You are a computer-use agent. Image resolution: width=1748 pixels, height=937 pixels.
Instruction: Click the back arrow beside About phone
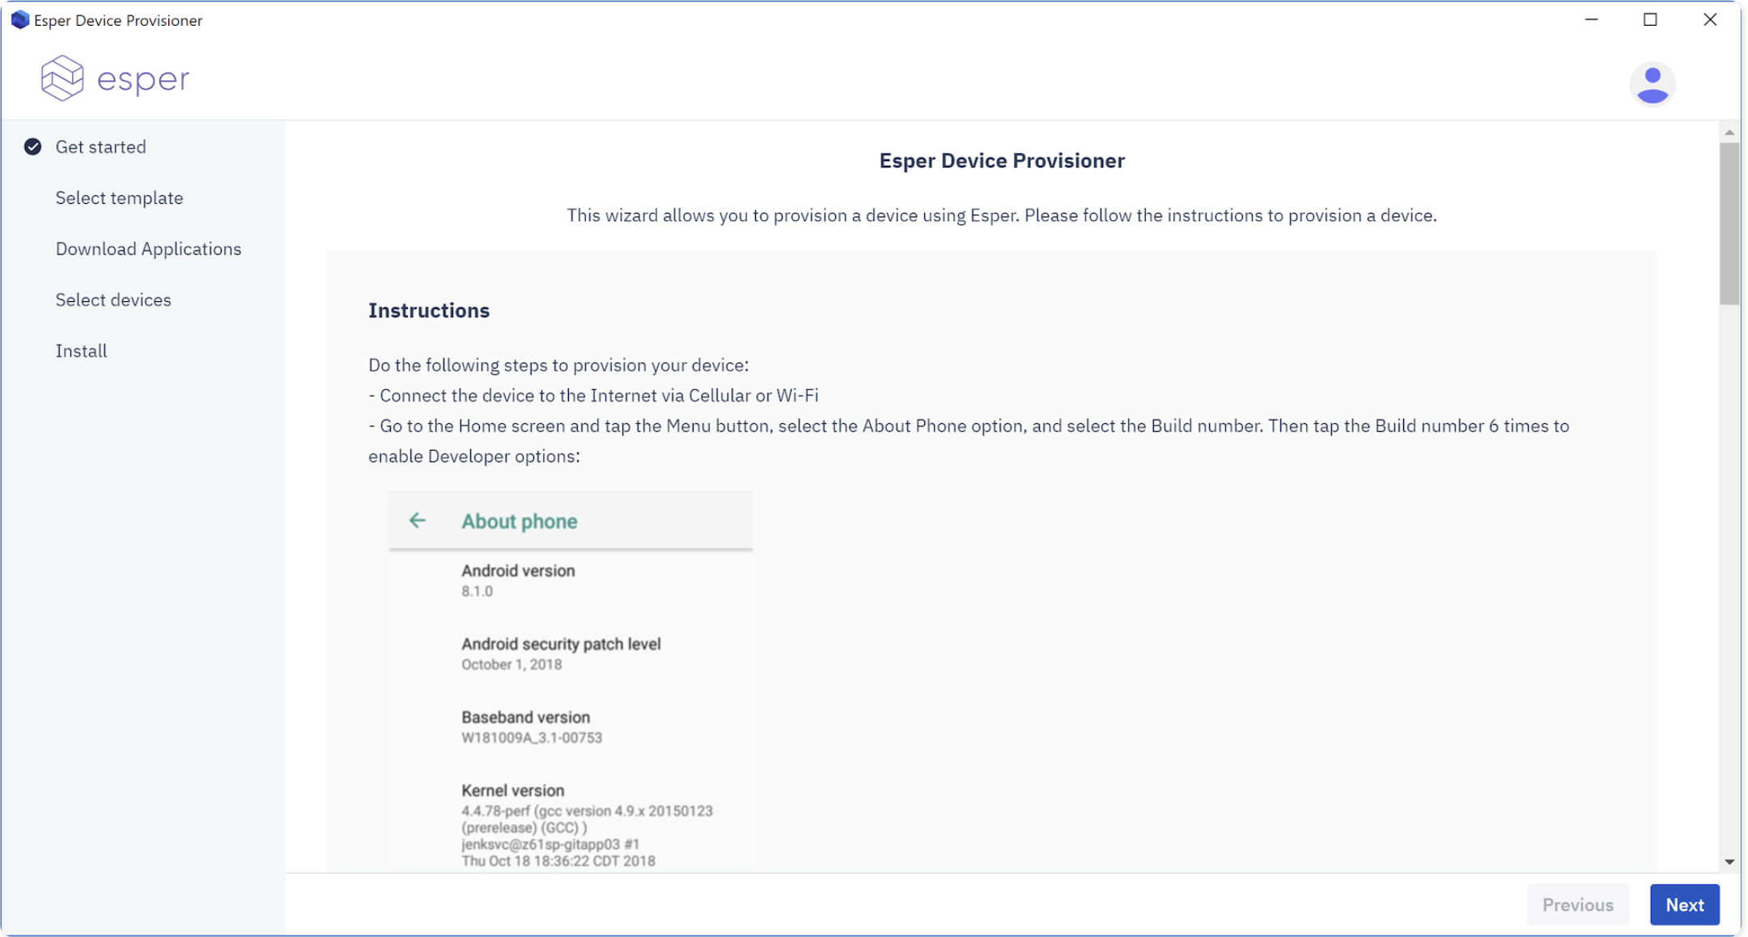point(418,520)
